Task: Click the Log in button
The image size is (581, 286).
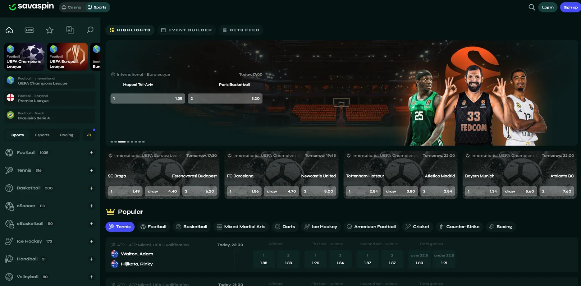Action: click(548, 7)
